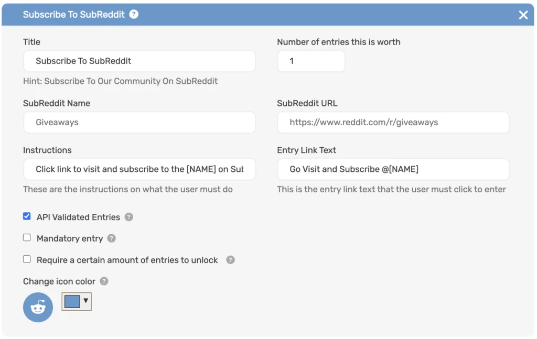Focus the SubReddit Name field
This screenshot has width=537, height=339.
click(139, 123)
